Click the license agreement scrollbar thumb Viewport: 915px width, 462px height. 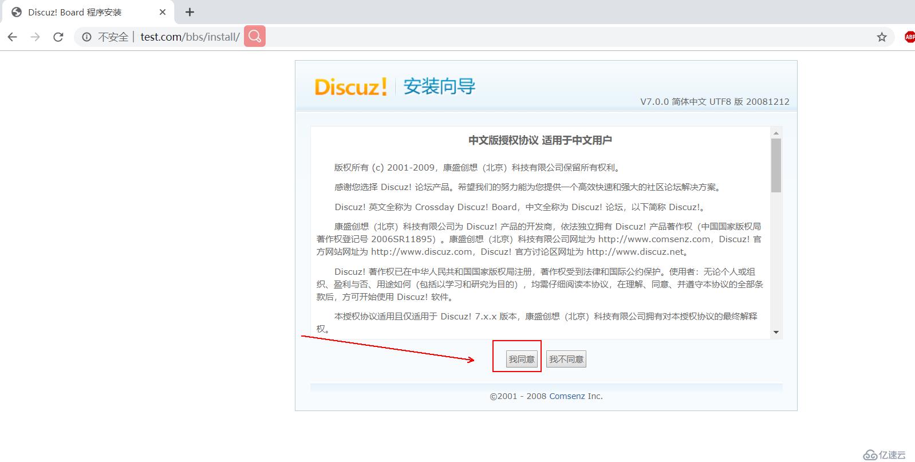(x=776, y=165)
